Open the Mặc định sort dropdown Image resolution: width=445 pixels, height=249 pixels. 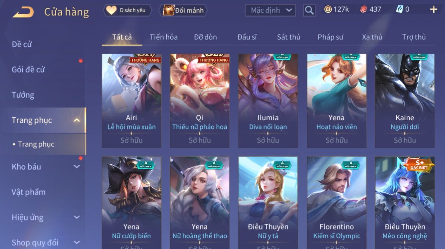[270, 10]
